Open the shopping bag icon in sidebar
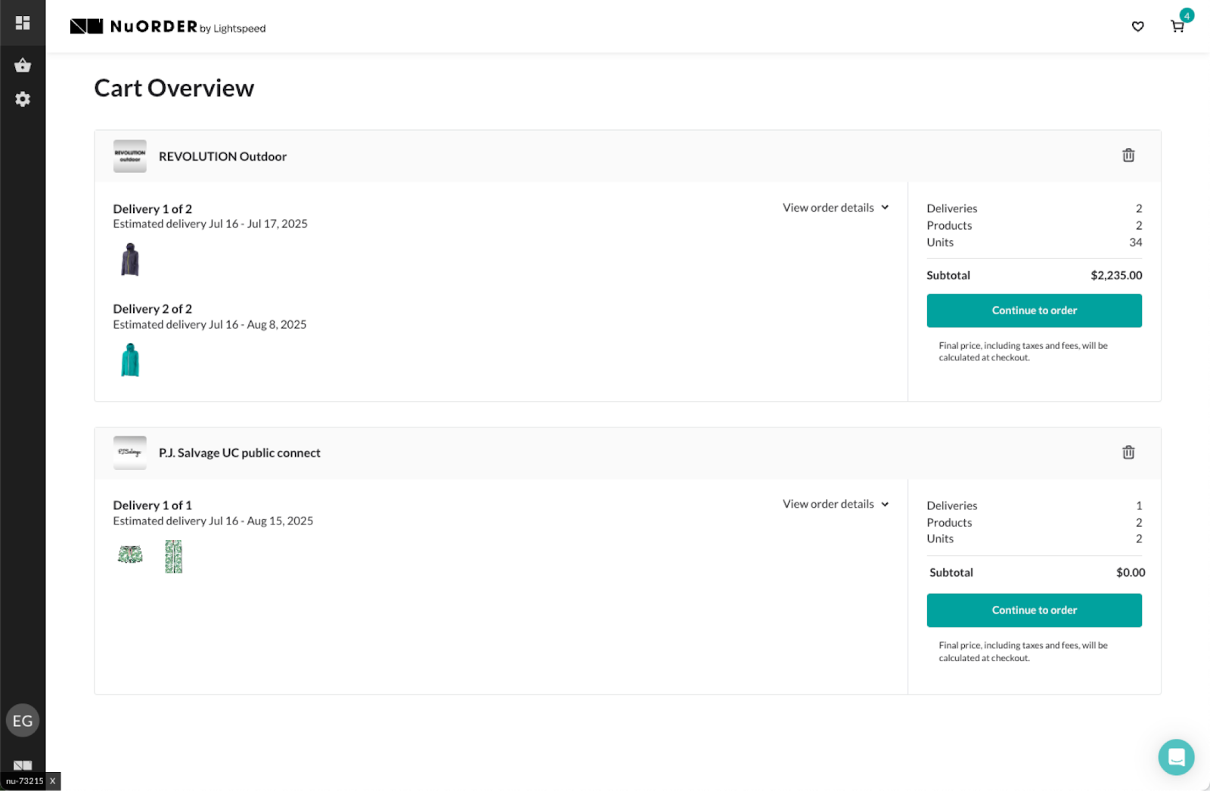 click(x=23, y=65)
